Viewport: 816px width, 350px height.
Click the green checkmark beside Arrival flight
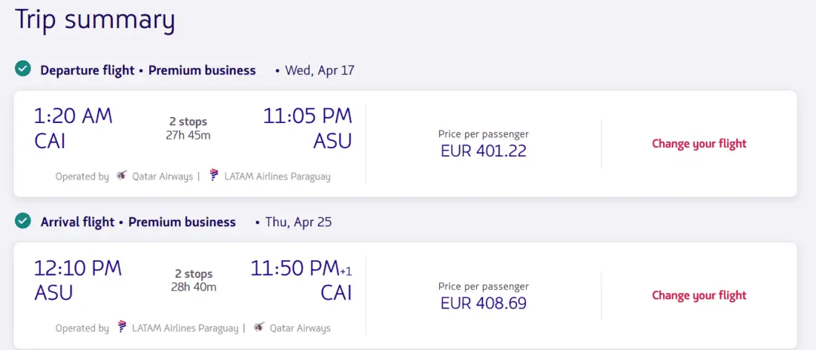[23, 221]
